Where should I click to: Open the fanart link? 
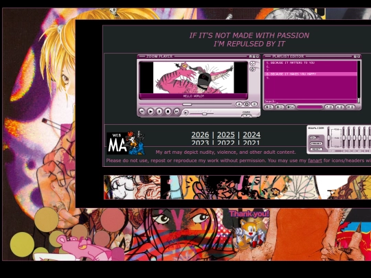click(315, 161)
